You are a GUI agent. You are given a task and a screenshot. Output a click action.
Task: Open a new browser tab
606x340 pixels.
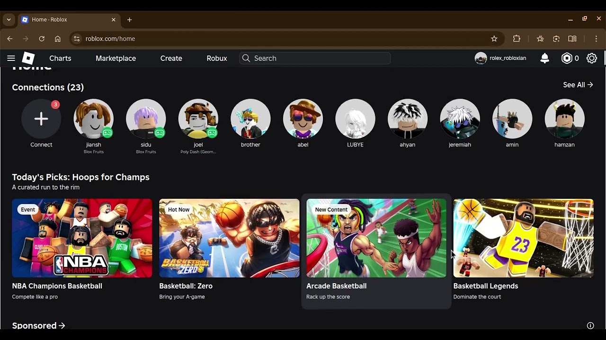pos(129,20)
